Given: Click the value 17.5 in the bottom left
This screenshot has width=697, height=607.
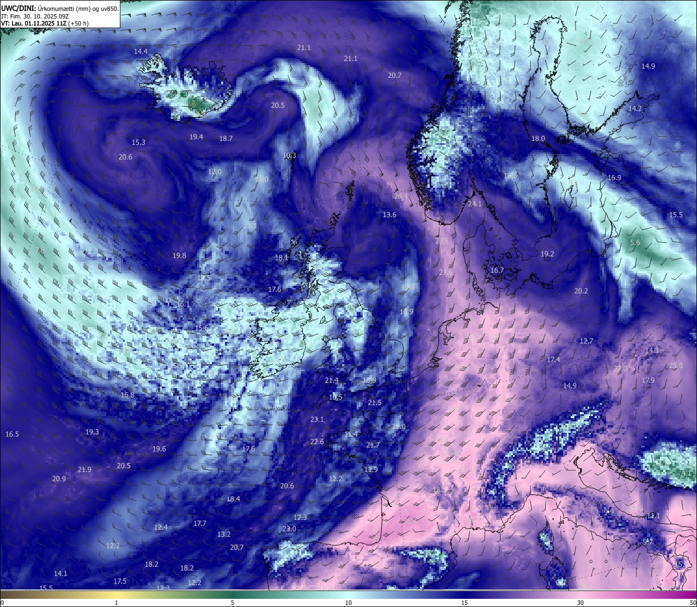Looking at the screenshot, I should 120,581.
